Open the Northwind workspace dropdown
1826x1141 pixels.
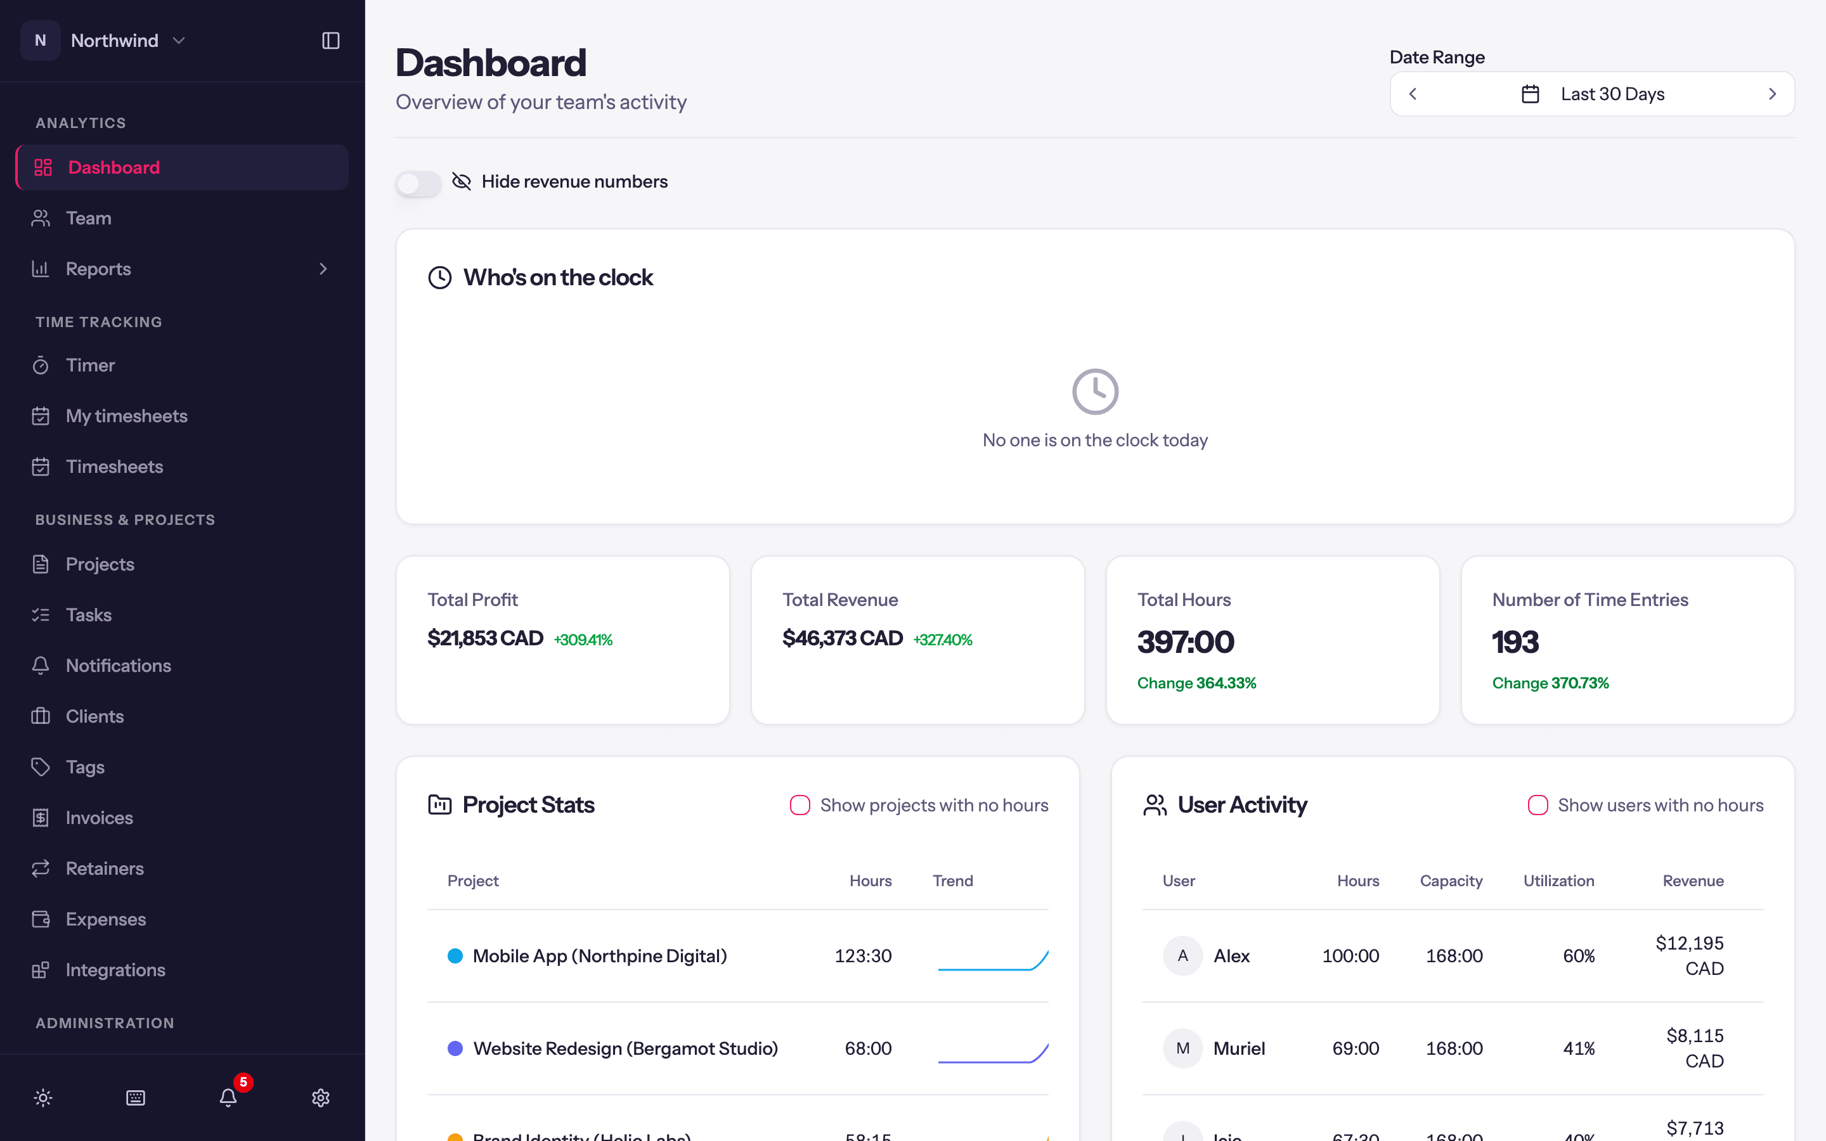(x=128, y=41)
